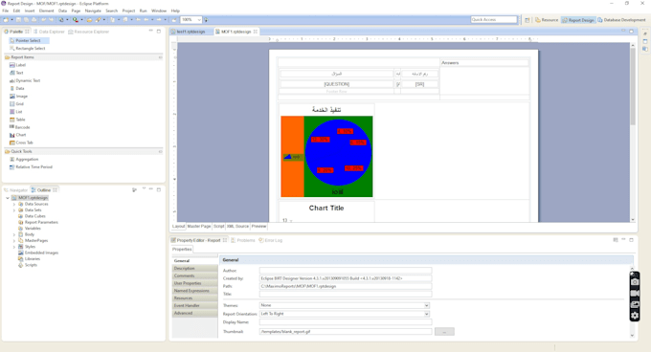The image size is (651, 352).
Task: Collapse the MOF1.rptdesign root node
Action: coord(8,198)
